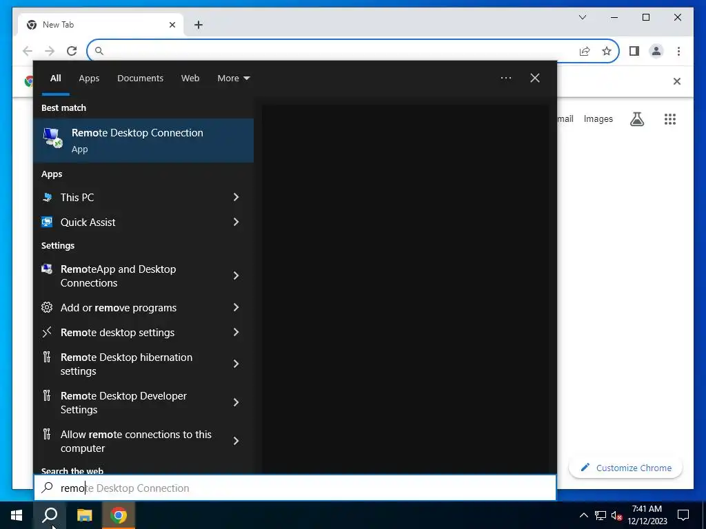
Task: Close the New Tab tab
Action: tap(172, 25)
